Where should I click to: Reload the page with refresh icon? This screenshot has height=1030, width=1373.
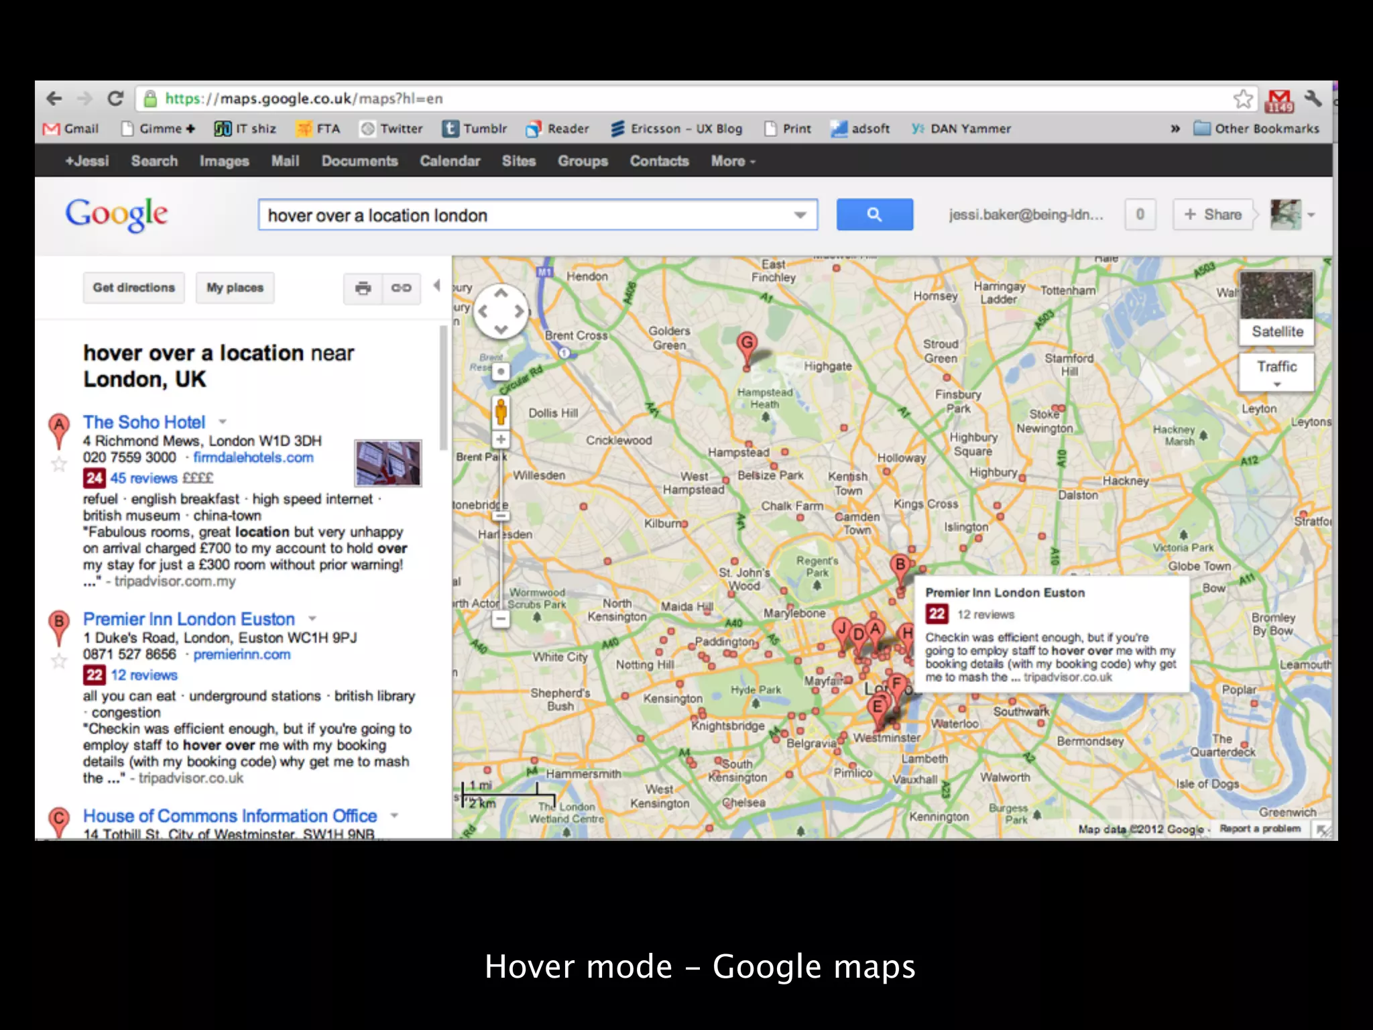[115, 99]
